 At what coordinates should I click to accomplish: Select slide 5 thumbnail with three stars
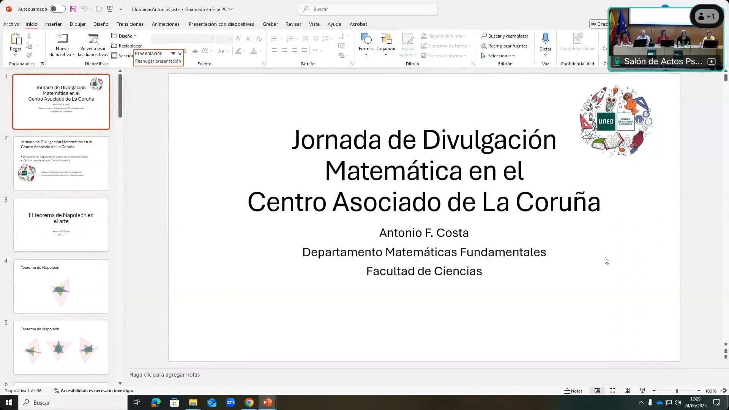[x=61, y=348]
